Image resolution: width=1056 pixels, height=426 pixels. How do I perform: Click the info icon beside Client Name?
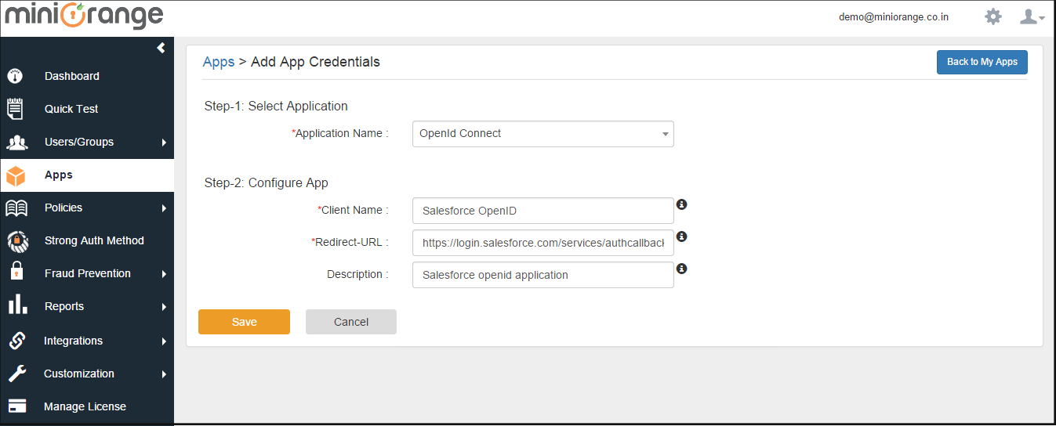tap(681, 204)
